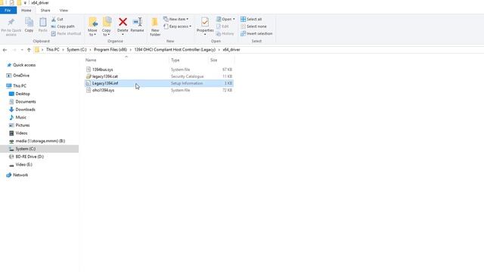Switch to the Home ribbon tab
The height and width of the screenshot is (272, 484).
[x=26, y=11]
